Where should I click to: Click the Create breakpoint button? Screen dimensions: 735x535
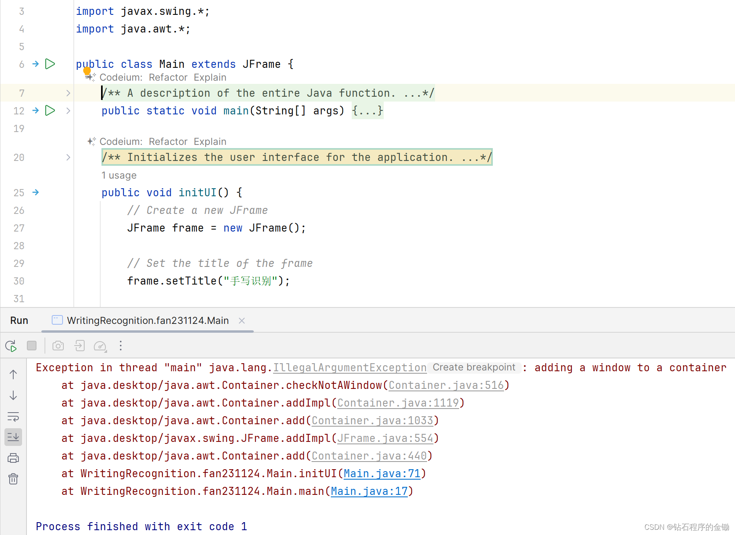click(474, 367)
